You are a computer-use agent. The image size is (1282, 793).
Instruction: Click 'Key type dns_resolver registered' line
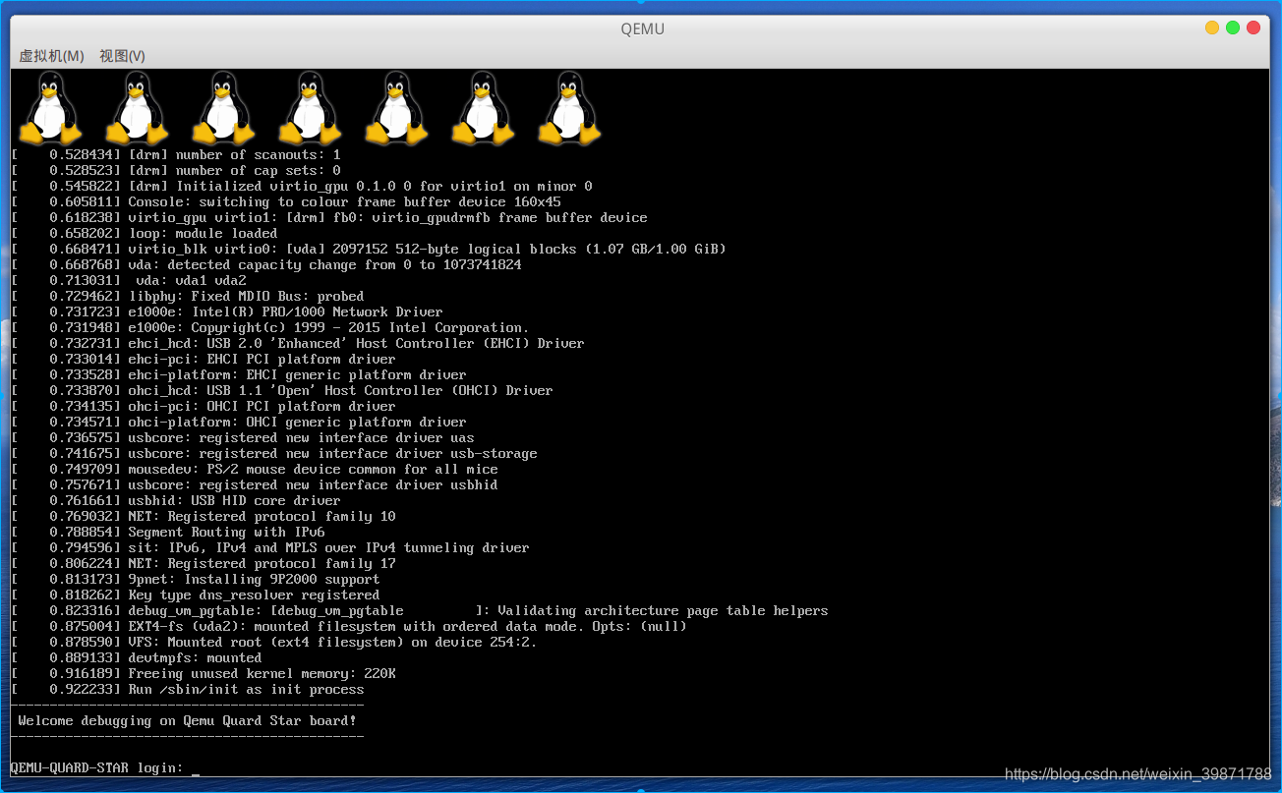tap(196, 595)
